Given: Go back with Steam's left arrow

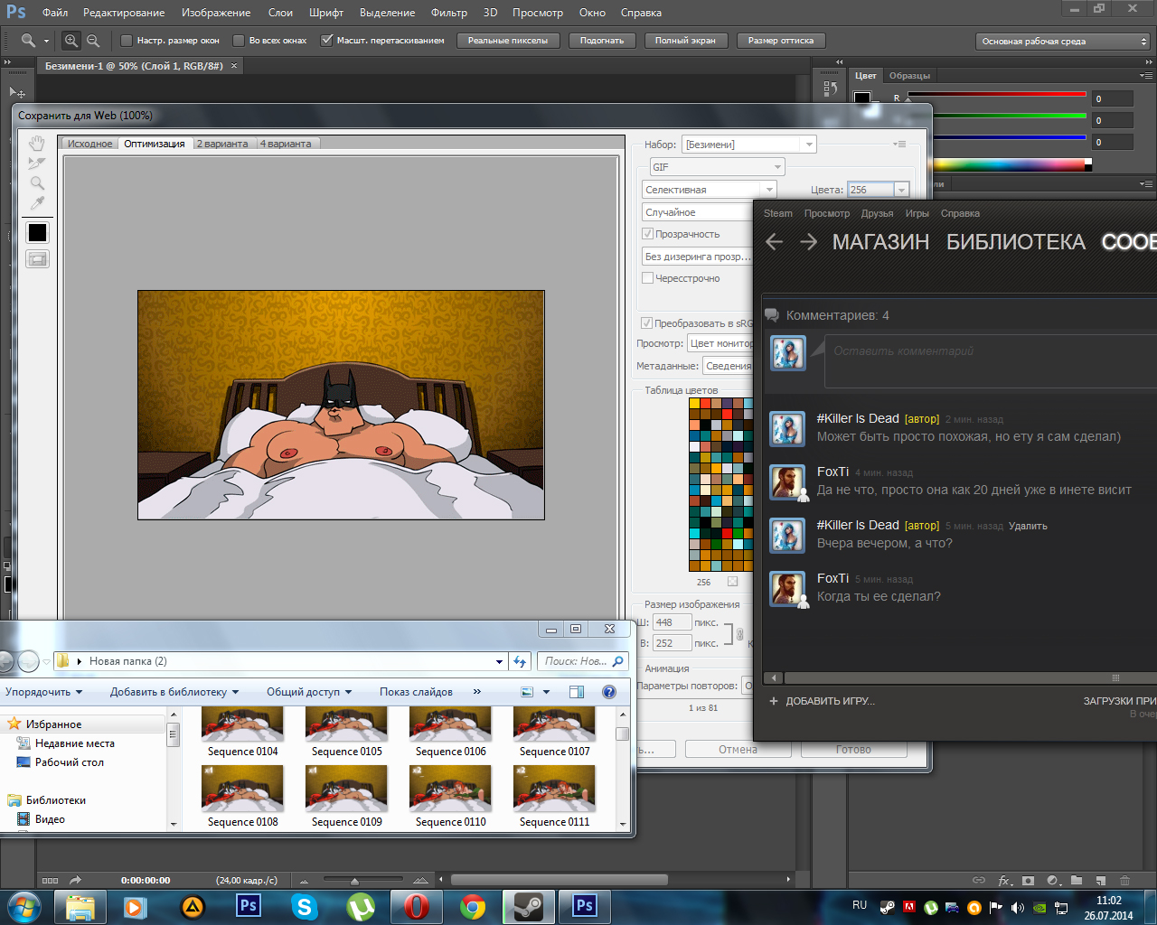Looking at the screenshot, I should tap(774, 242).
